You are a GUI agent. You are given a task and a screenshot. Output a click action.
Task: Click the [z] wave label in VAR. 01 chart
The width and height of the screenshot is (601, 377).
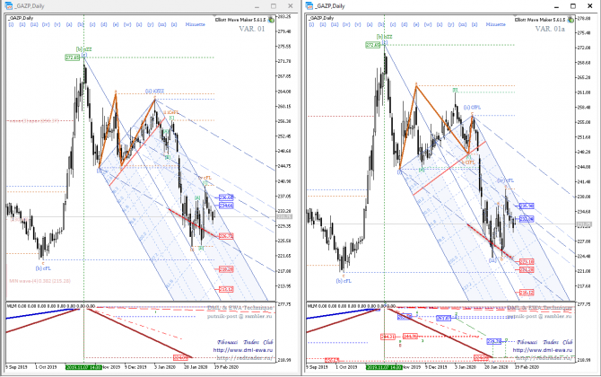[x=174, y=24]
